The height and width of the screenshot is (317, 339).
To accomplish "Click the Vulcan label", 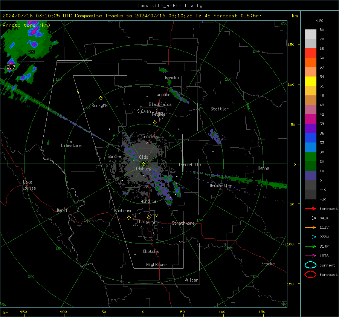I will pyautogui.click(x=191, y=280).
